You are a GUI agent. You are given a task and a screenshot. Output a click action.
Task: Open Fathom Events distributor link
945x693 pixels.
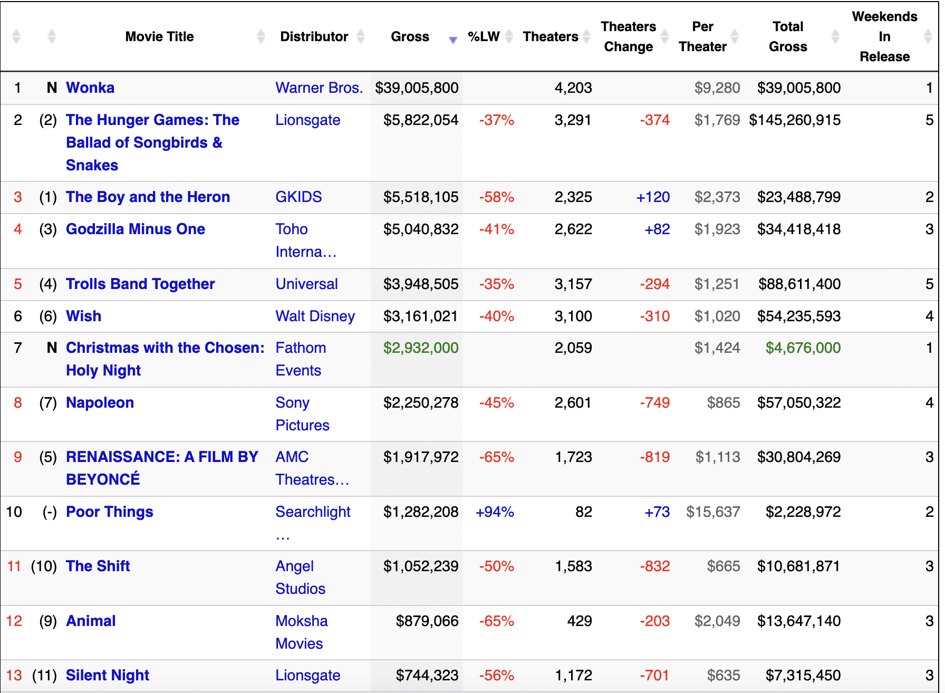[x=301, y=359]
